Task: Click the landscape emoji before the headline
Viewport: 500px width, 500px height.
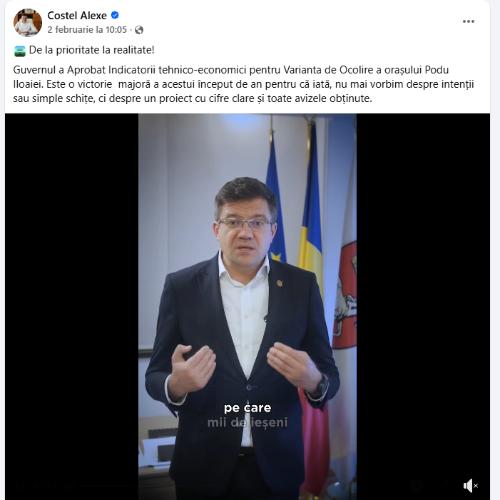Action: [x=20, y=51]
